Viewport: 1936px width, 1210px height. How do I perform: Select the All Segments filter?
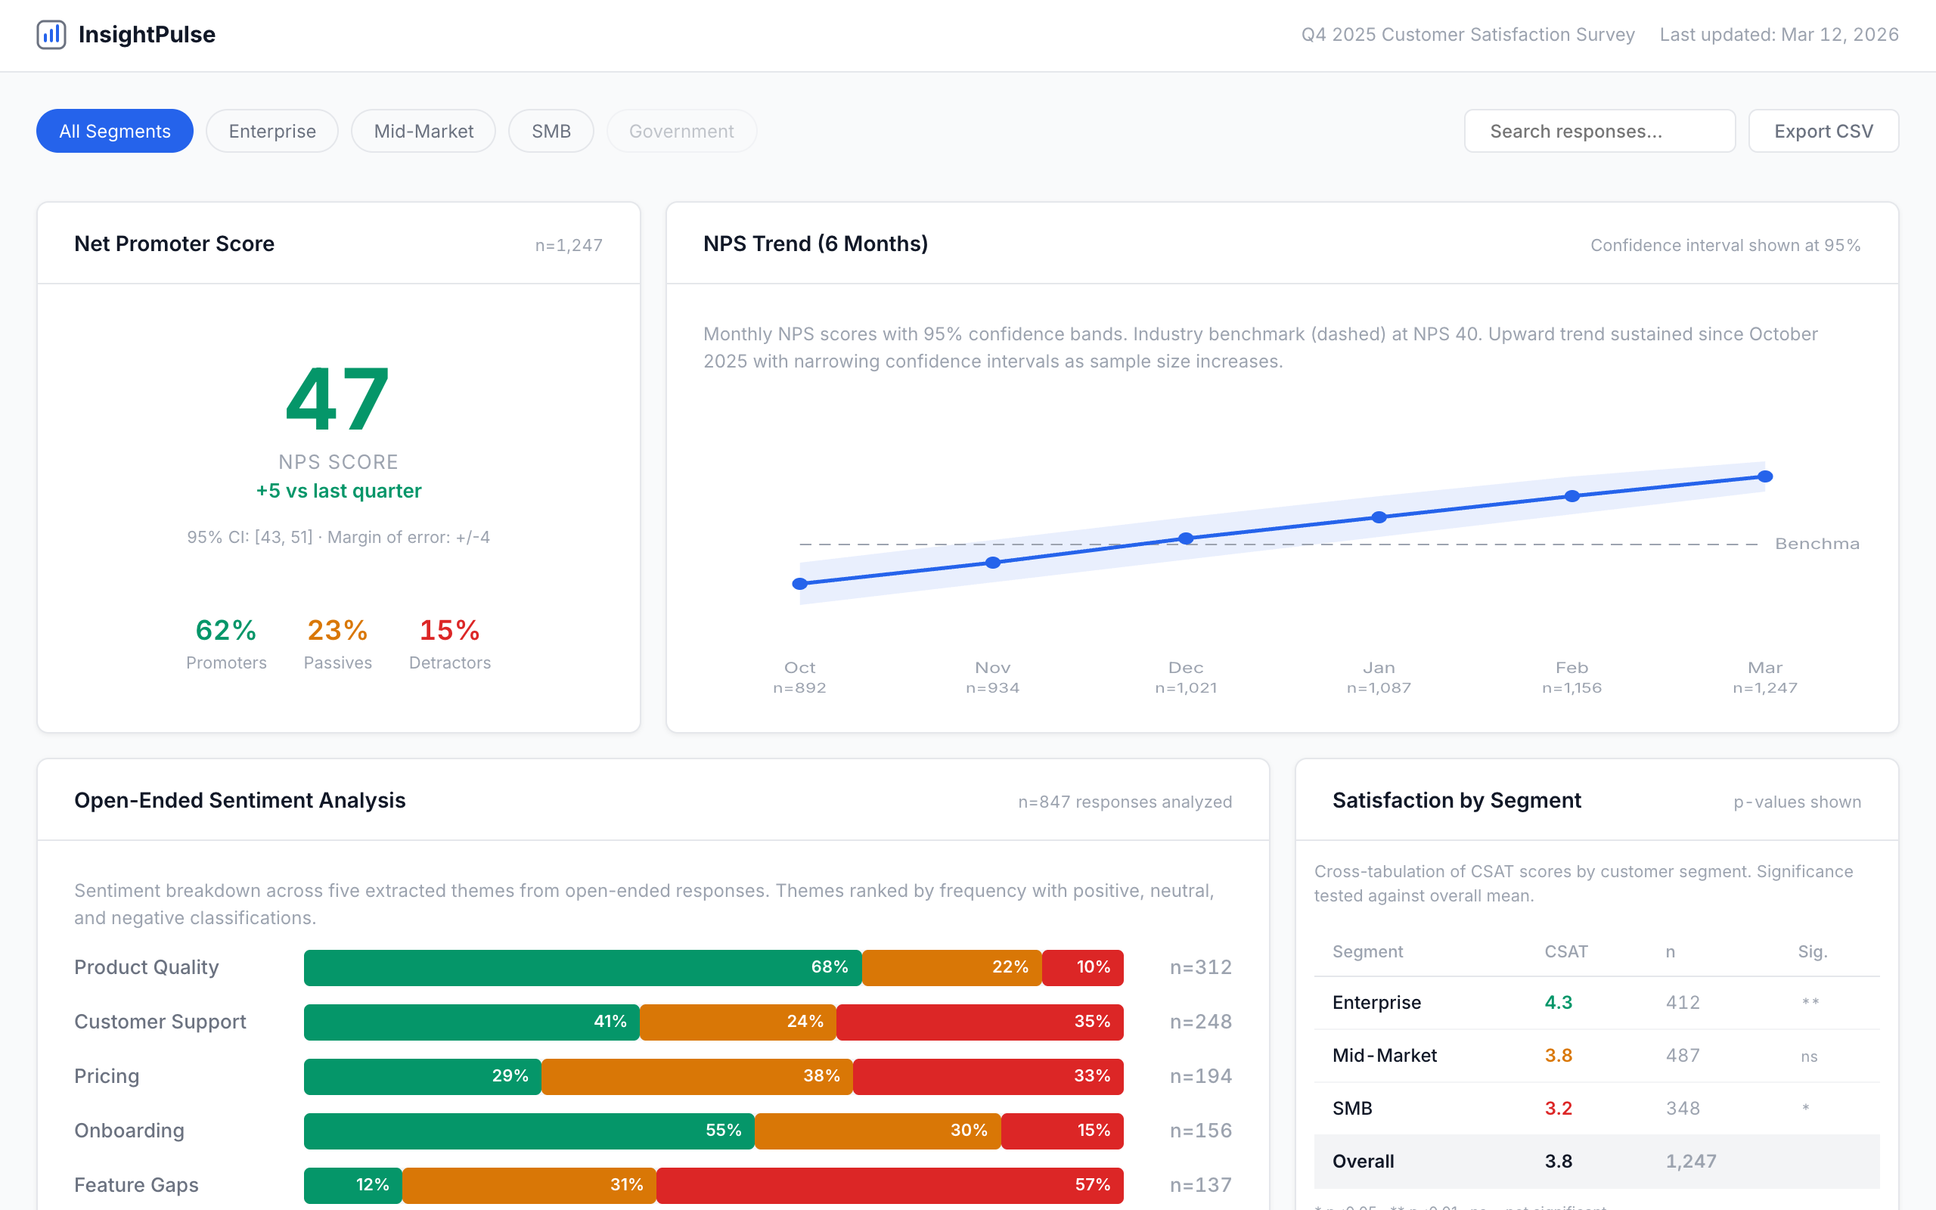pyautogui.click(x=114, y=130)
